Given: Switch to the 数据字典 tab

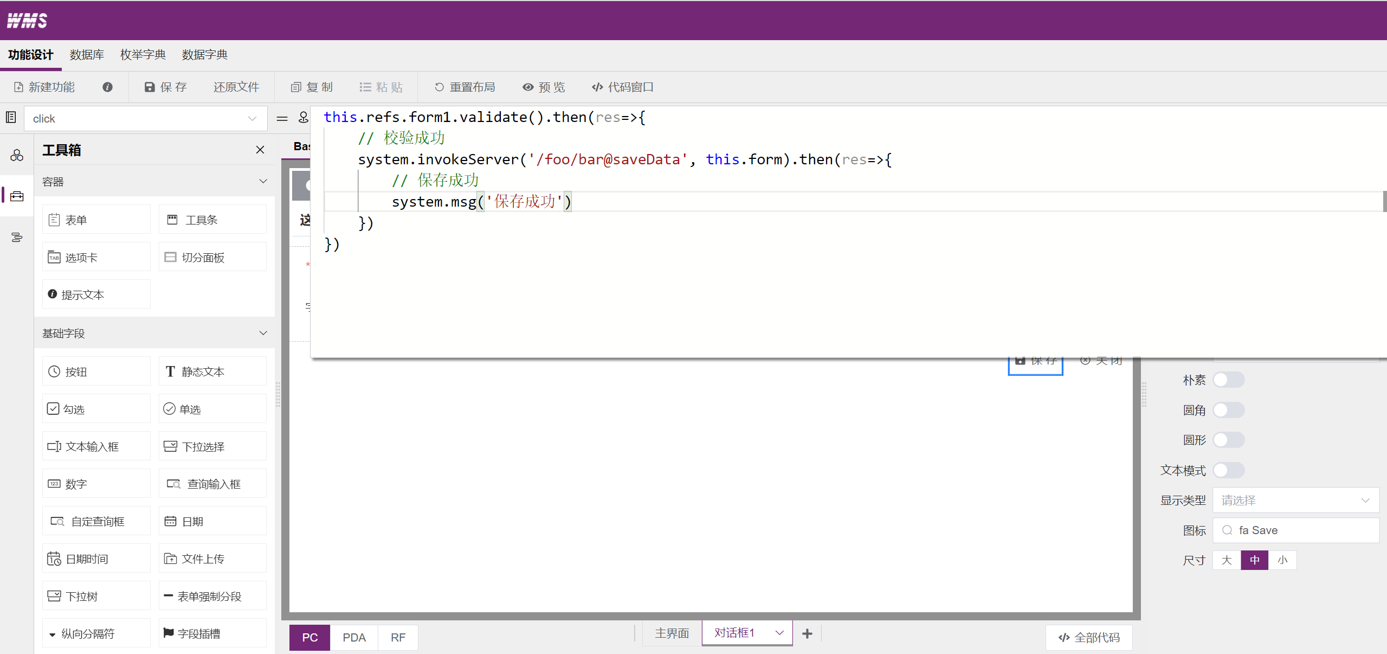Looking at the screenshot, I should point(205,55).
